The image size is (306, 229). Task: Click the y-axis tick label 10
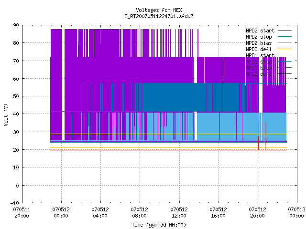click(x=16, y=167)
